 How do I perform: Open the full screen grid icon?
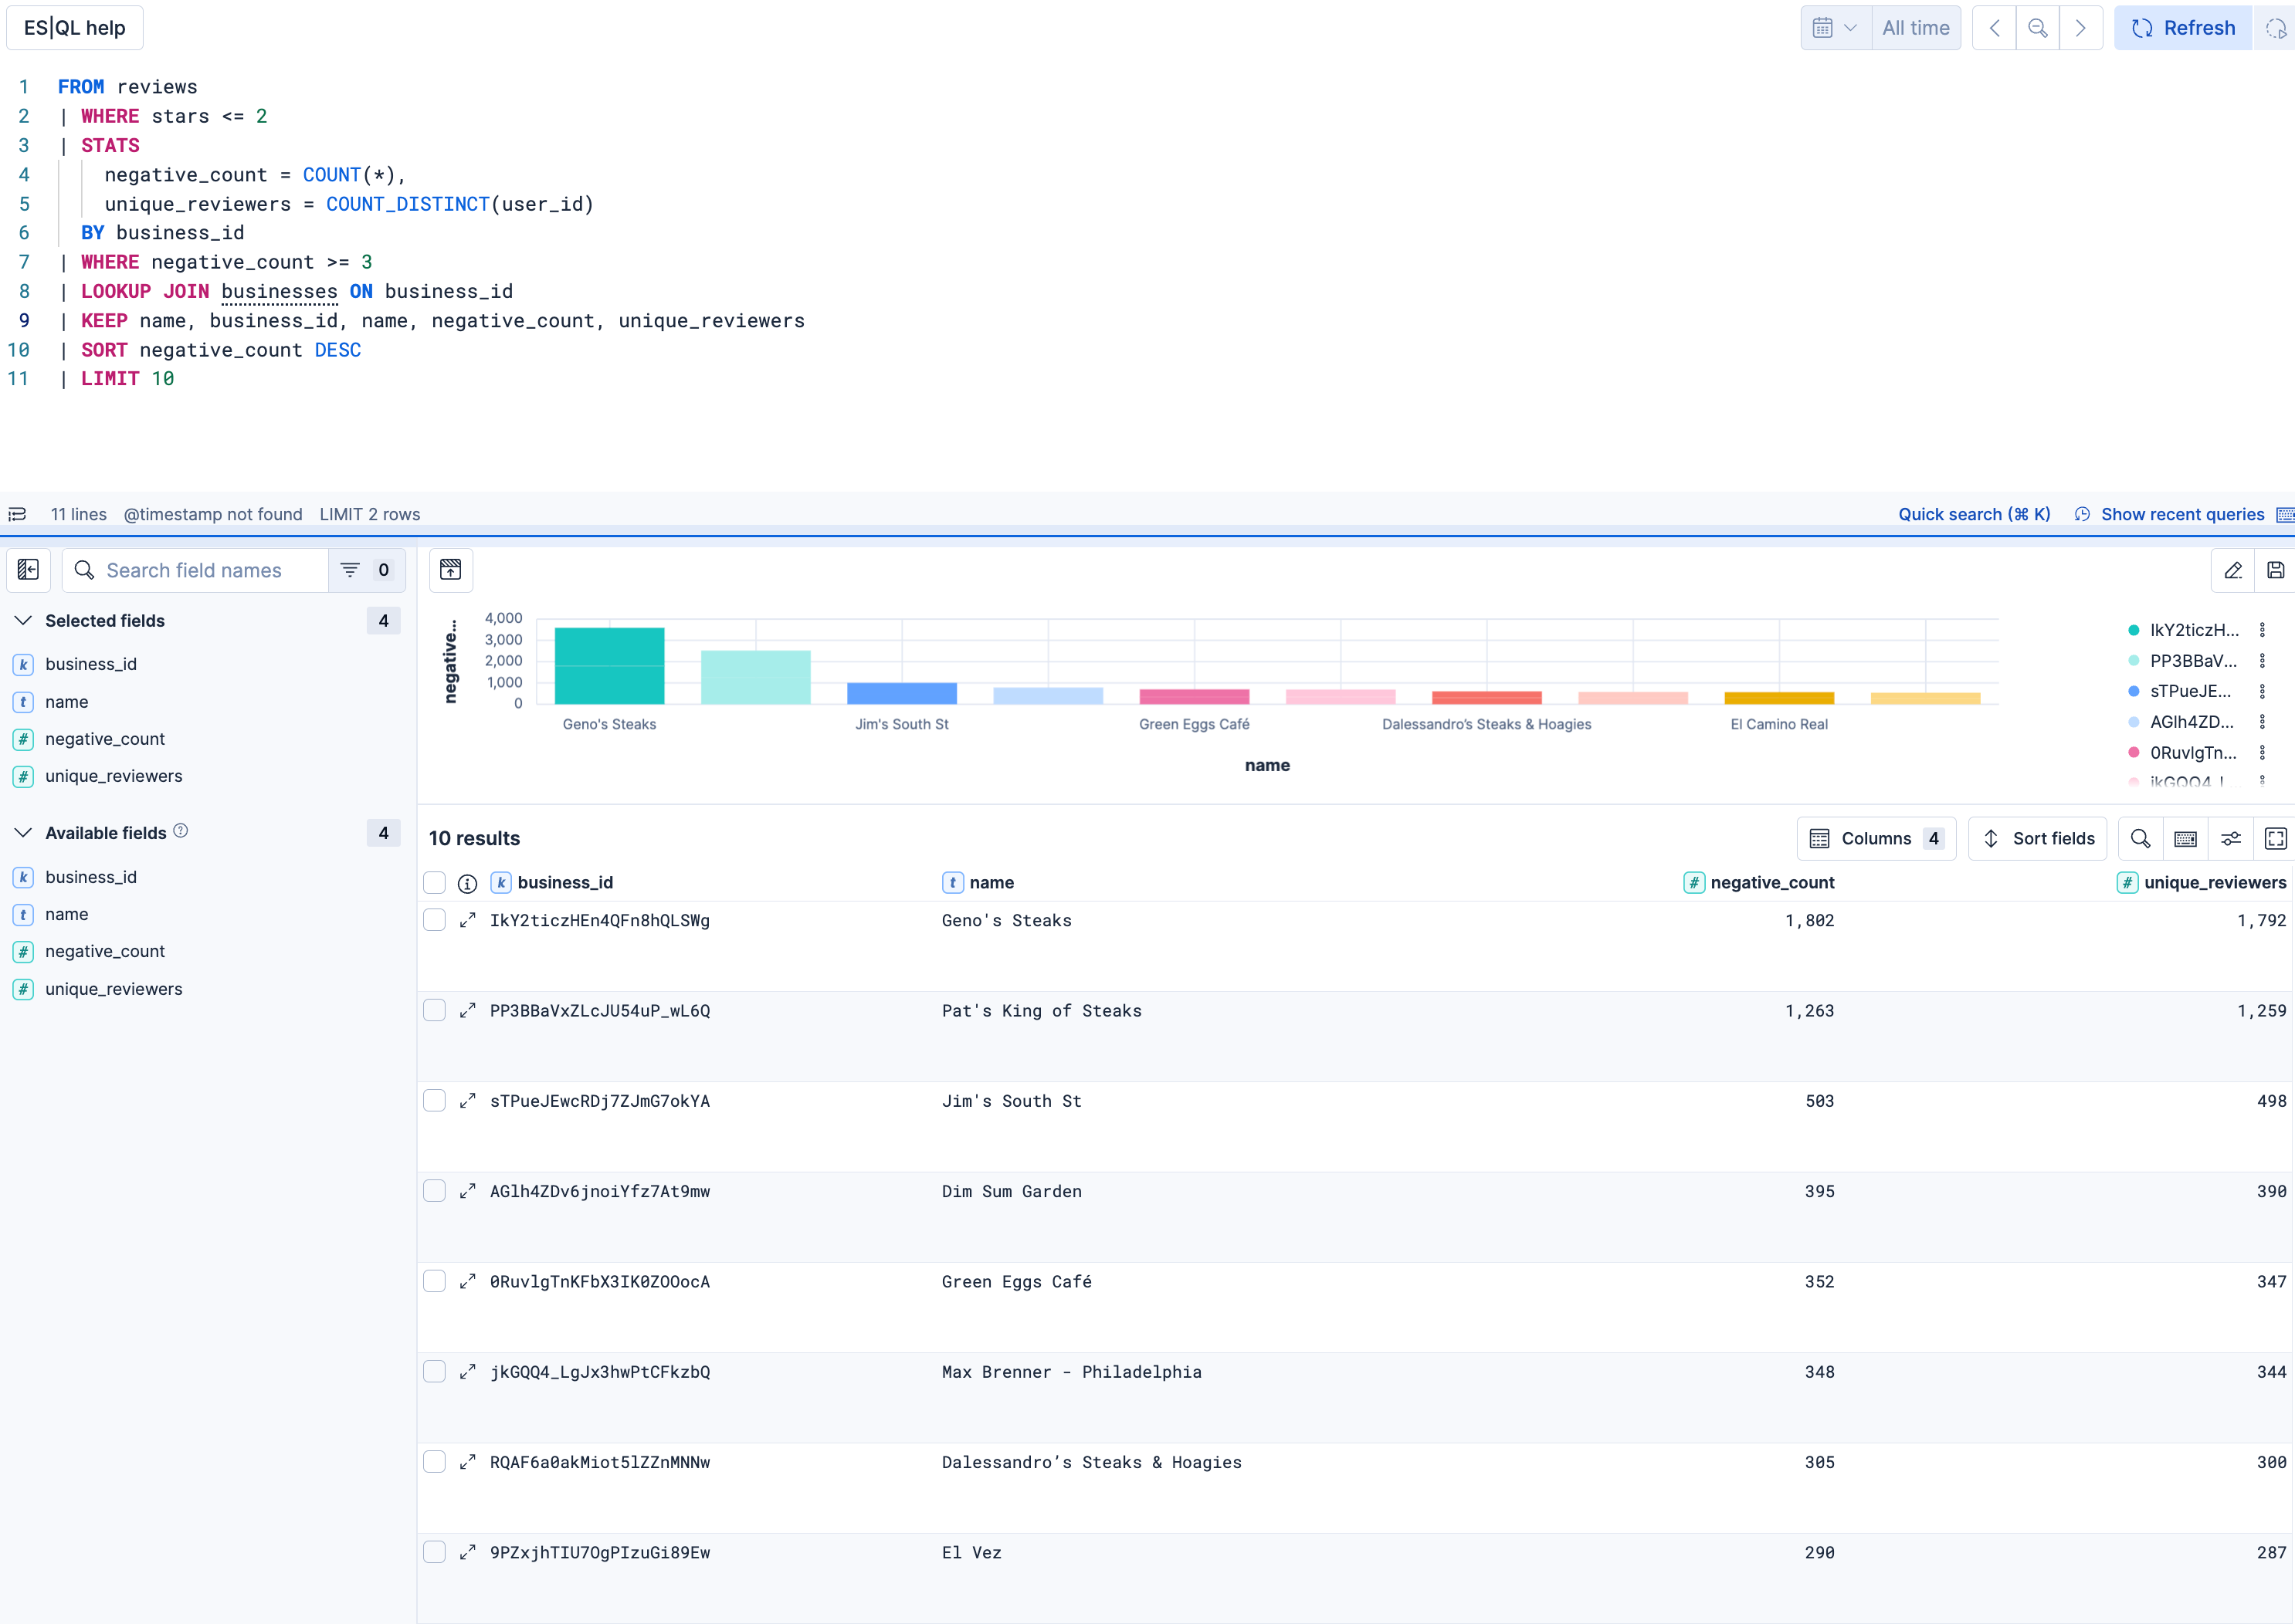(2275, 838)
